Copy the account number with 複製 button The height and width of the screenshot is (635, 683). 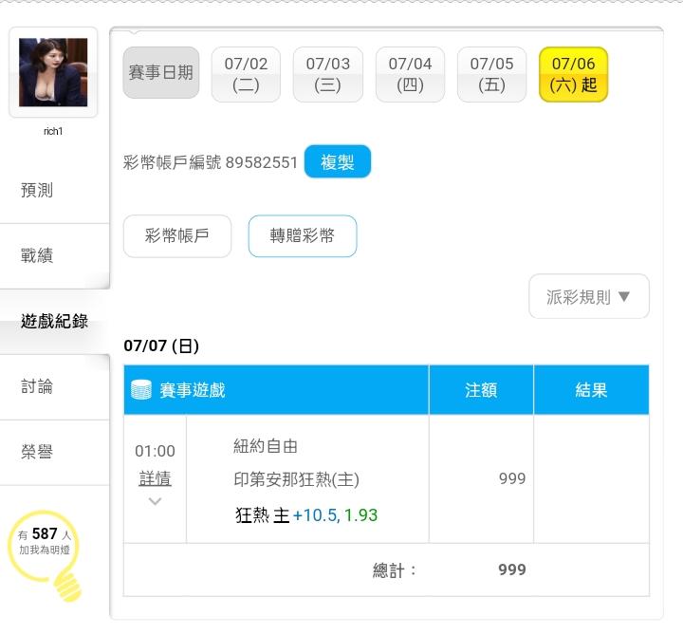338,161
